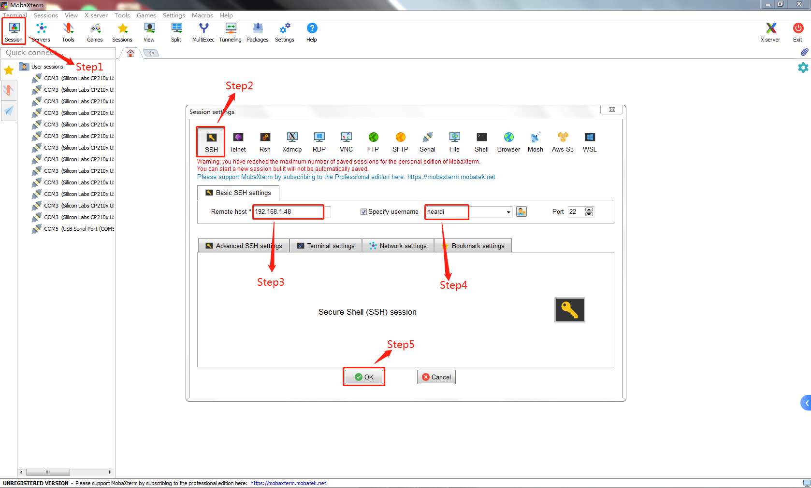Select the COM5 USB Serial Port session
The image size is (811, 488).
click(73, 229)
